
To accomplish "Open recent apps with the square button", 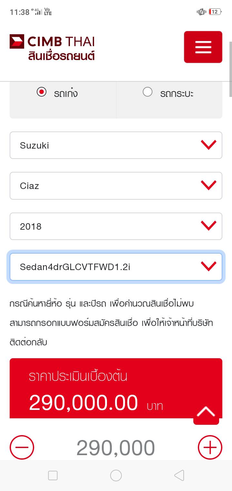I will click(x=53, y=475).
